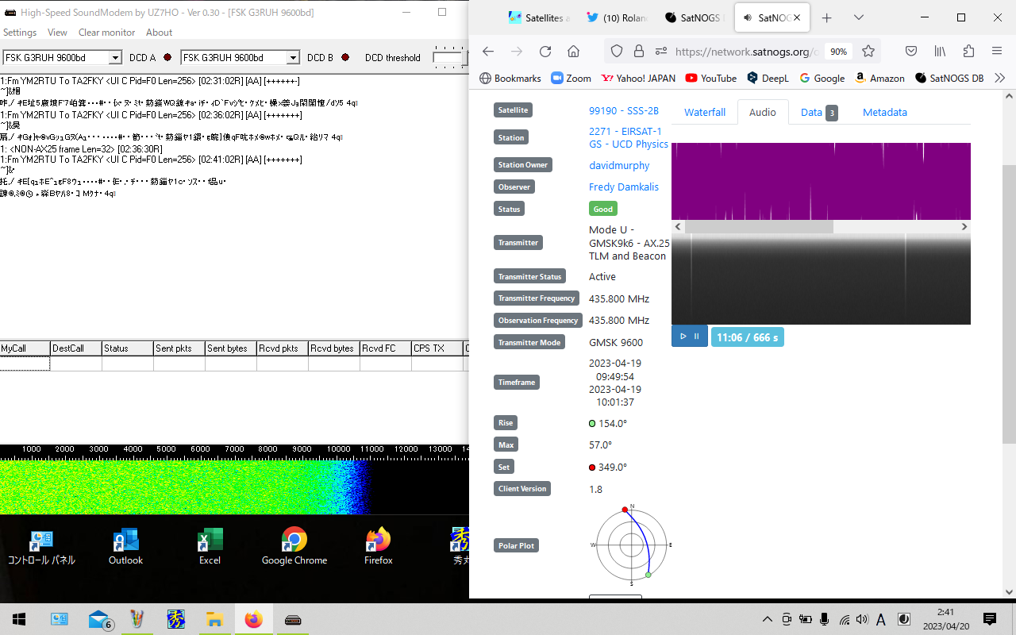Expand channel B modem type dropdown

(293, 58)
